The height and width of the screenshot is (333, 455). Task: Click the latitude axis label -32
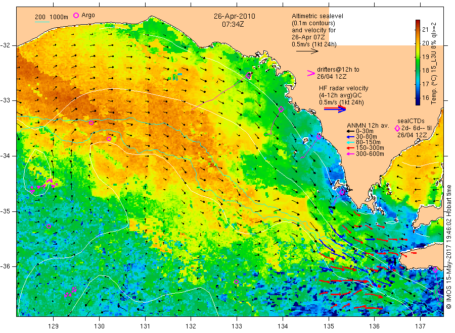click(x=5, y=45)
